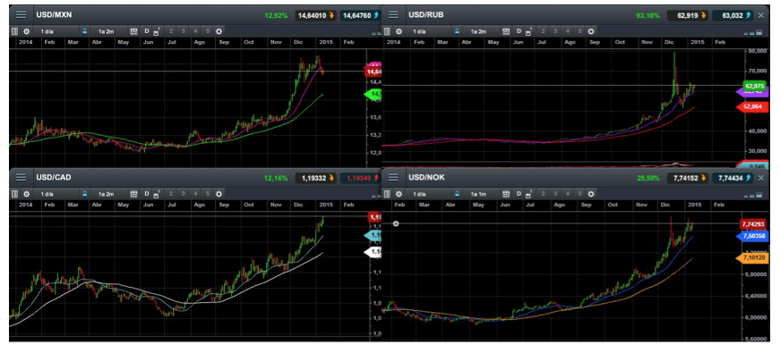Open the '1a 2m' range dropdown in USD/CAD
Image resolution: width=780 pixels, height=353 pixels.
coord(108,194)
